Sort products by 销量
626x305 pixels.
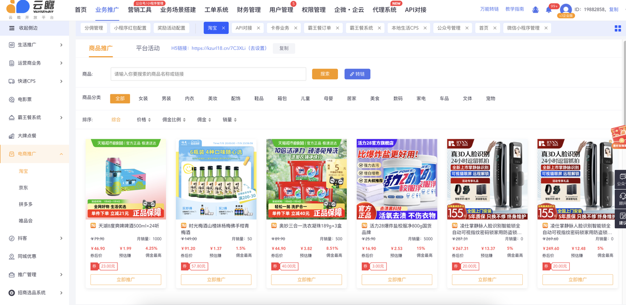(229, 120)
